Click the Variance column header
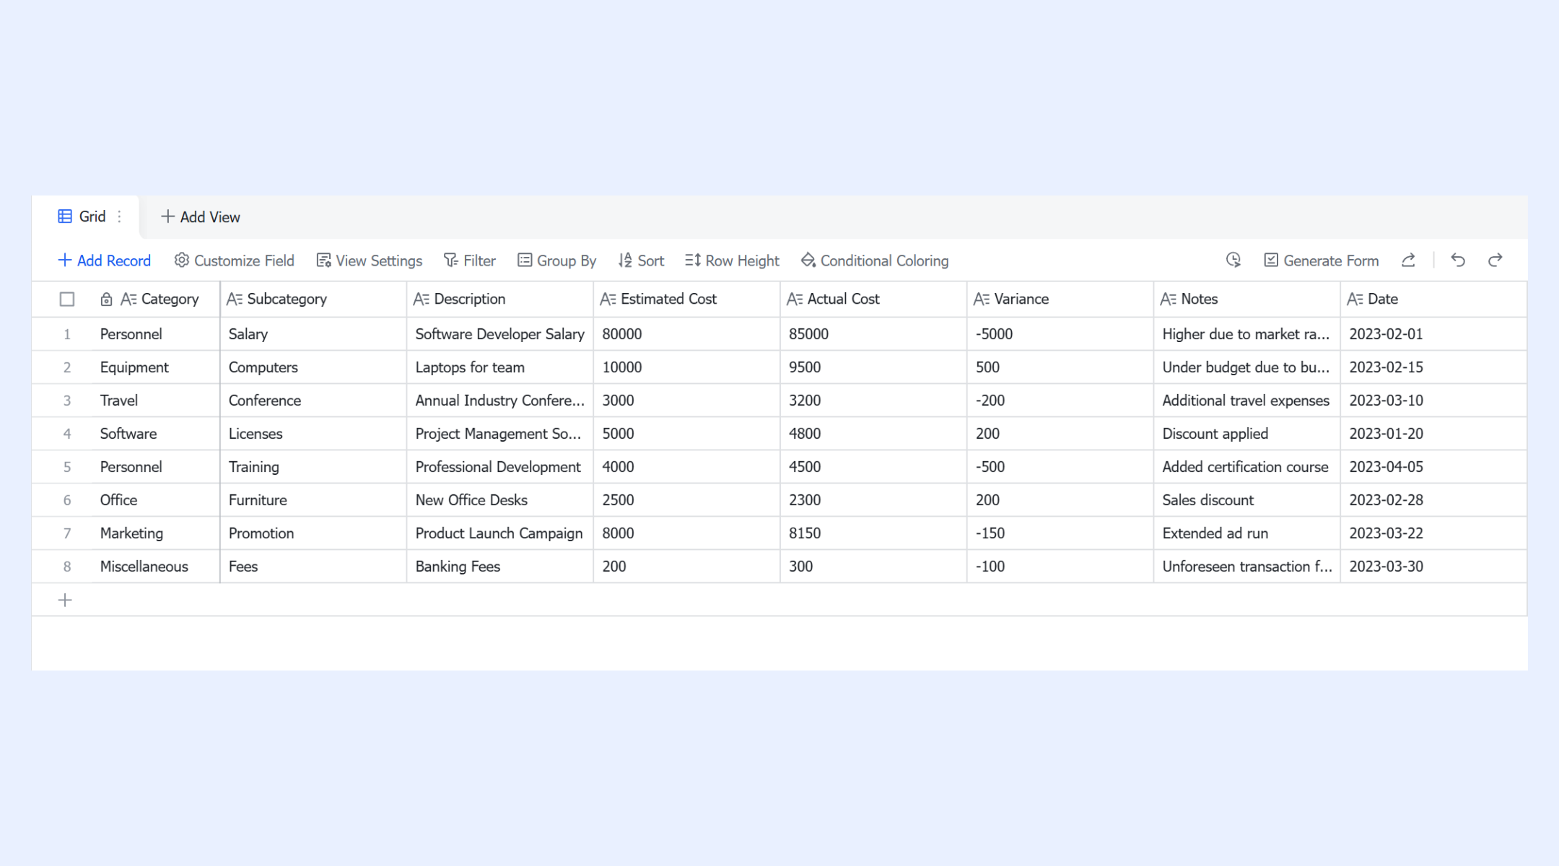1559x866 pixels. coord(1060,299)
